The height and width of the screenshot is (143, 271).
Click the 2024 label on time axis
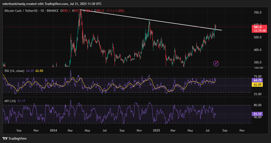(53, 130)
